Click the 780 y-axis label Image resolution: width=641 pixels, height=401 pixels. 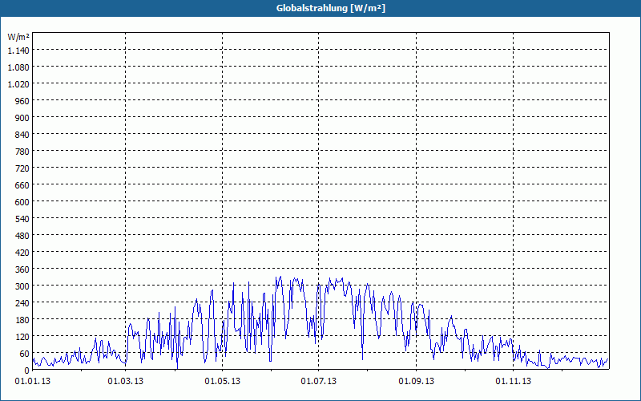pos(22,152)
